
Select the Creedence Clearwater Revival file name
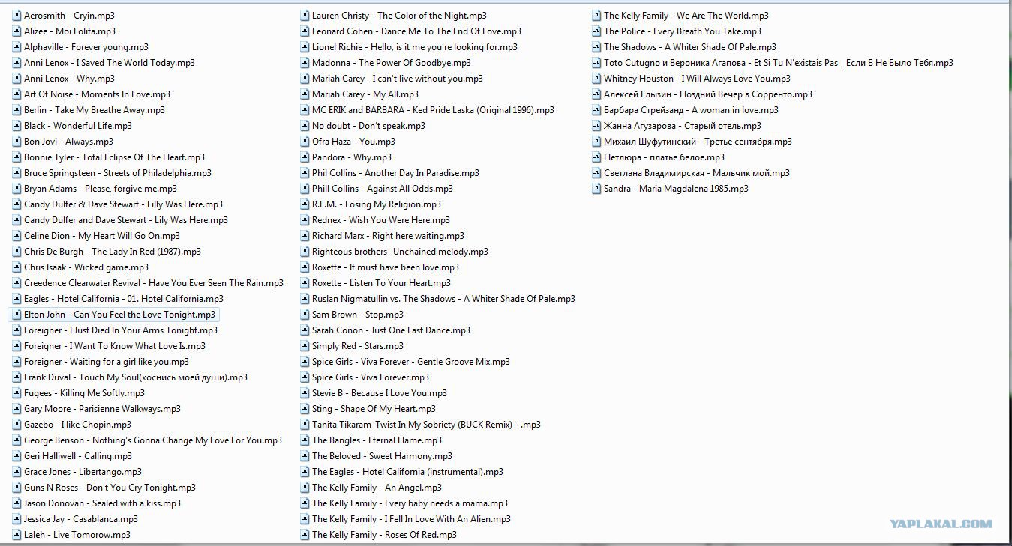coord(154,283)
